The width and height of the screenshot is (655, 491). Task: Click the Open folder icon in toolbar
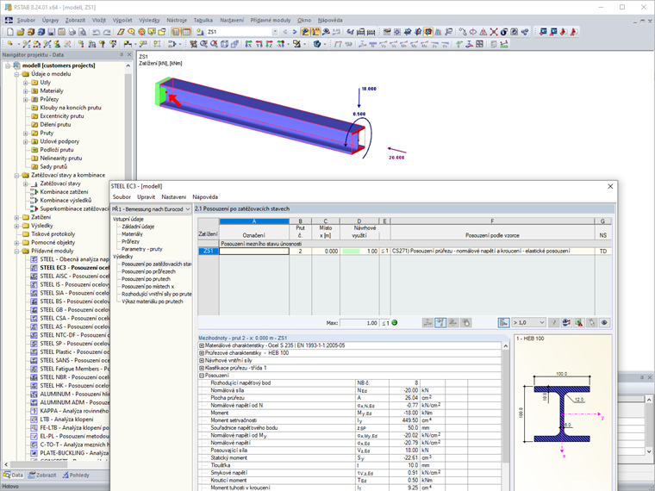21,32
